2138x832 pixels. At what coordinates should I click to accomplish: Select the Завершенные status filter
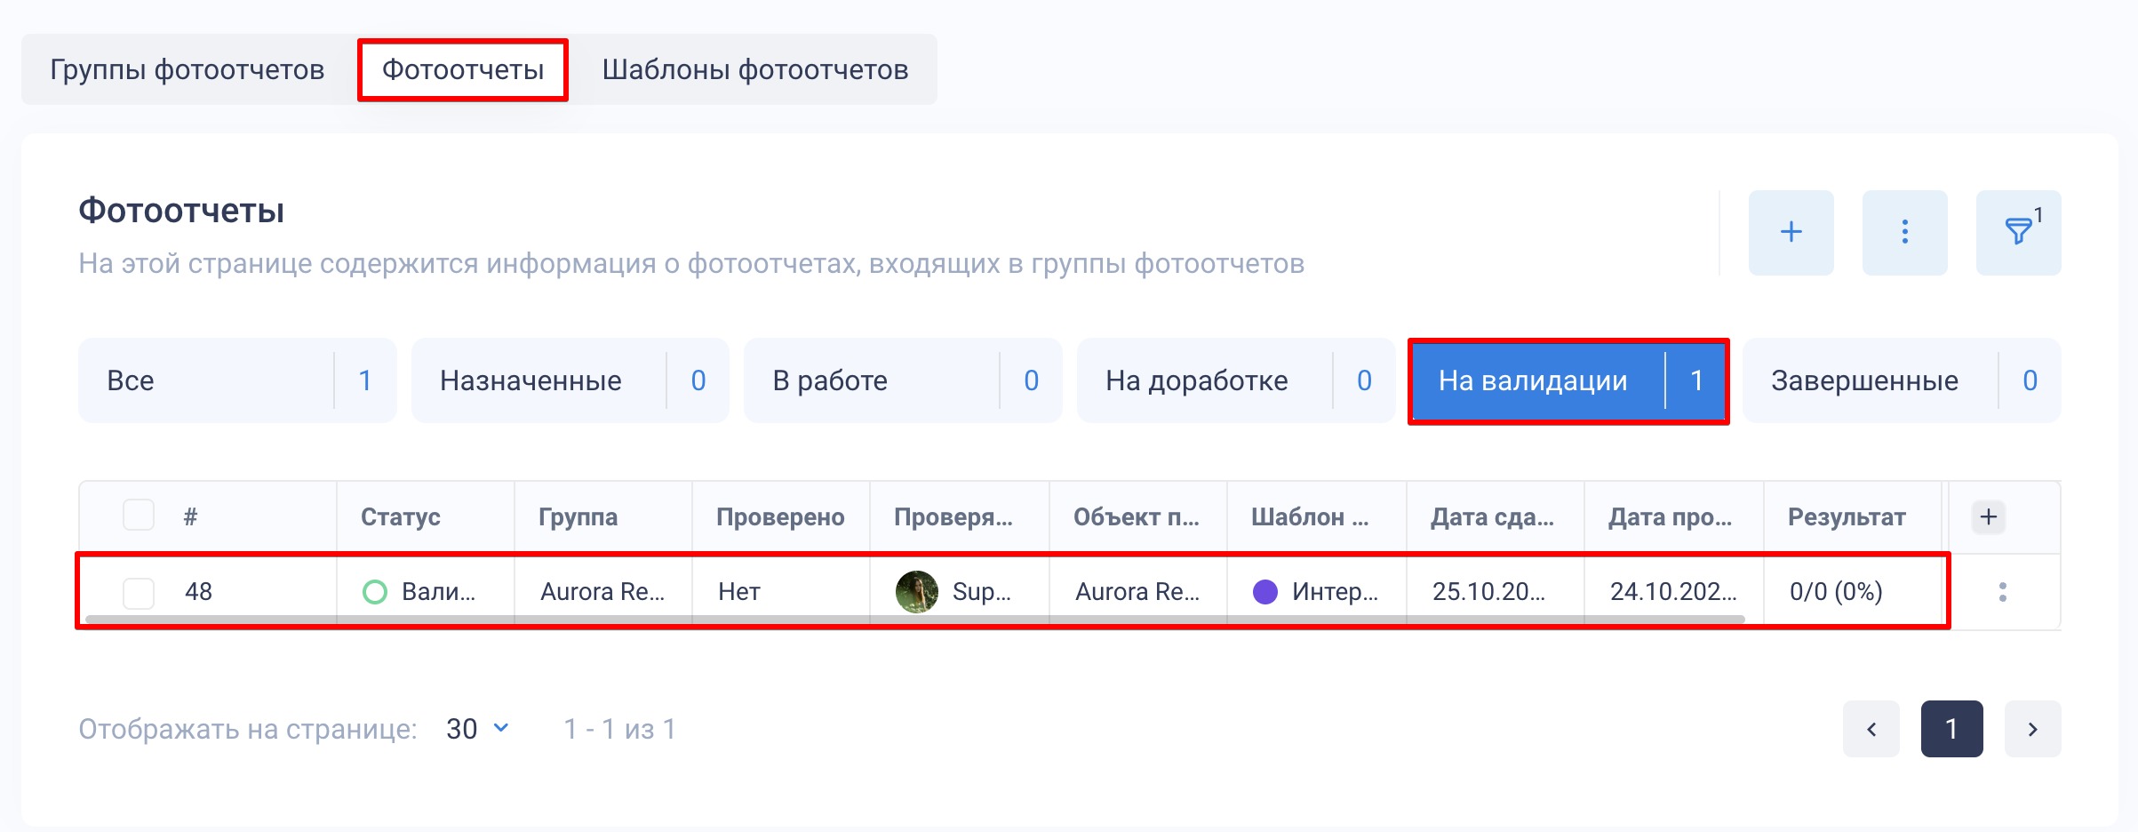pos(1901,380)
